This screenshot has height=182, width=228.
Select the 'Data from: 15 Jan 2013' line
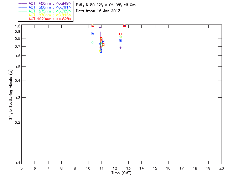coord(98,11)
